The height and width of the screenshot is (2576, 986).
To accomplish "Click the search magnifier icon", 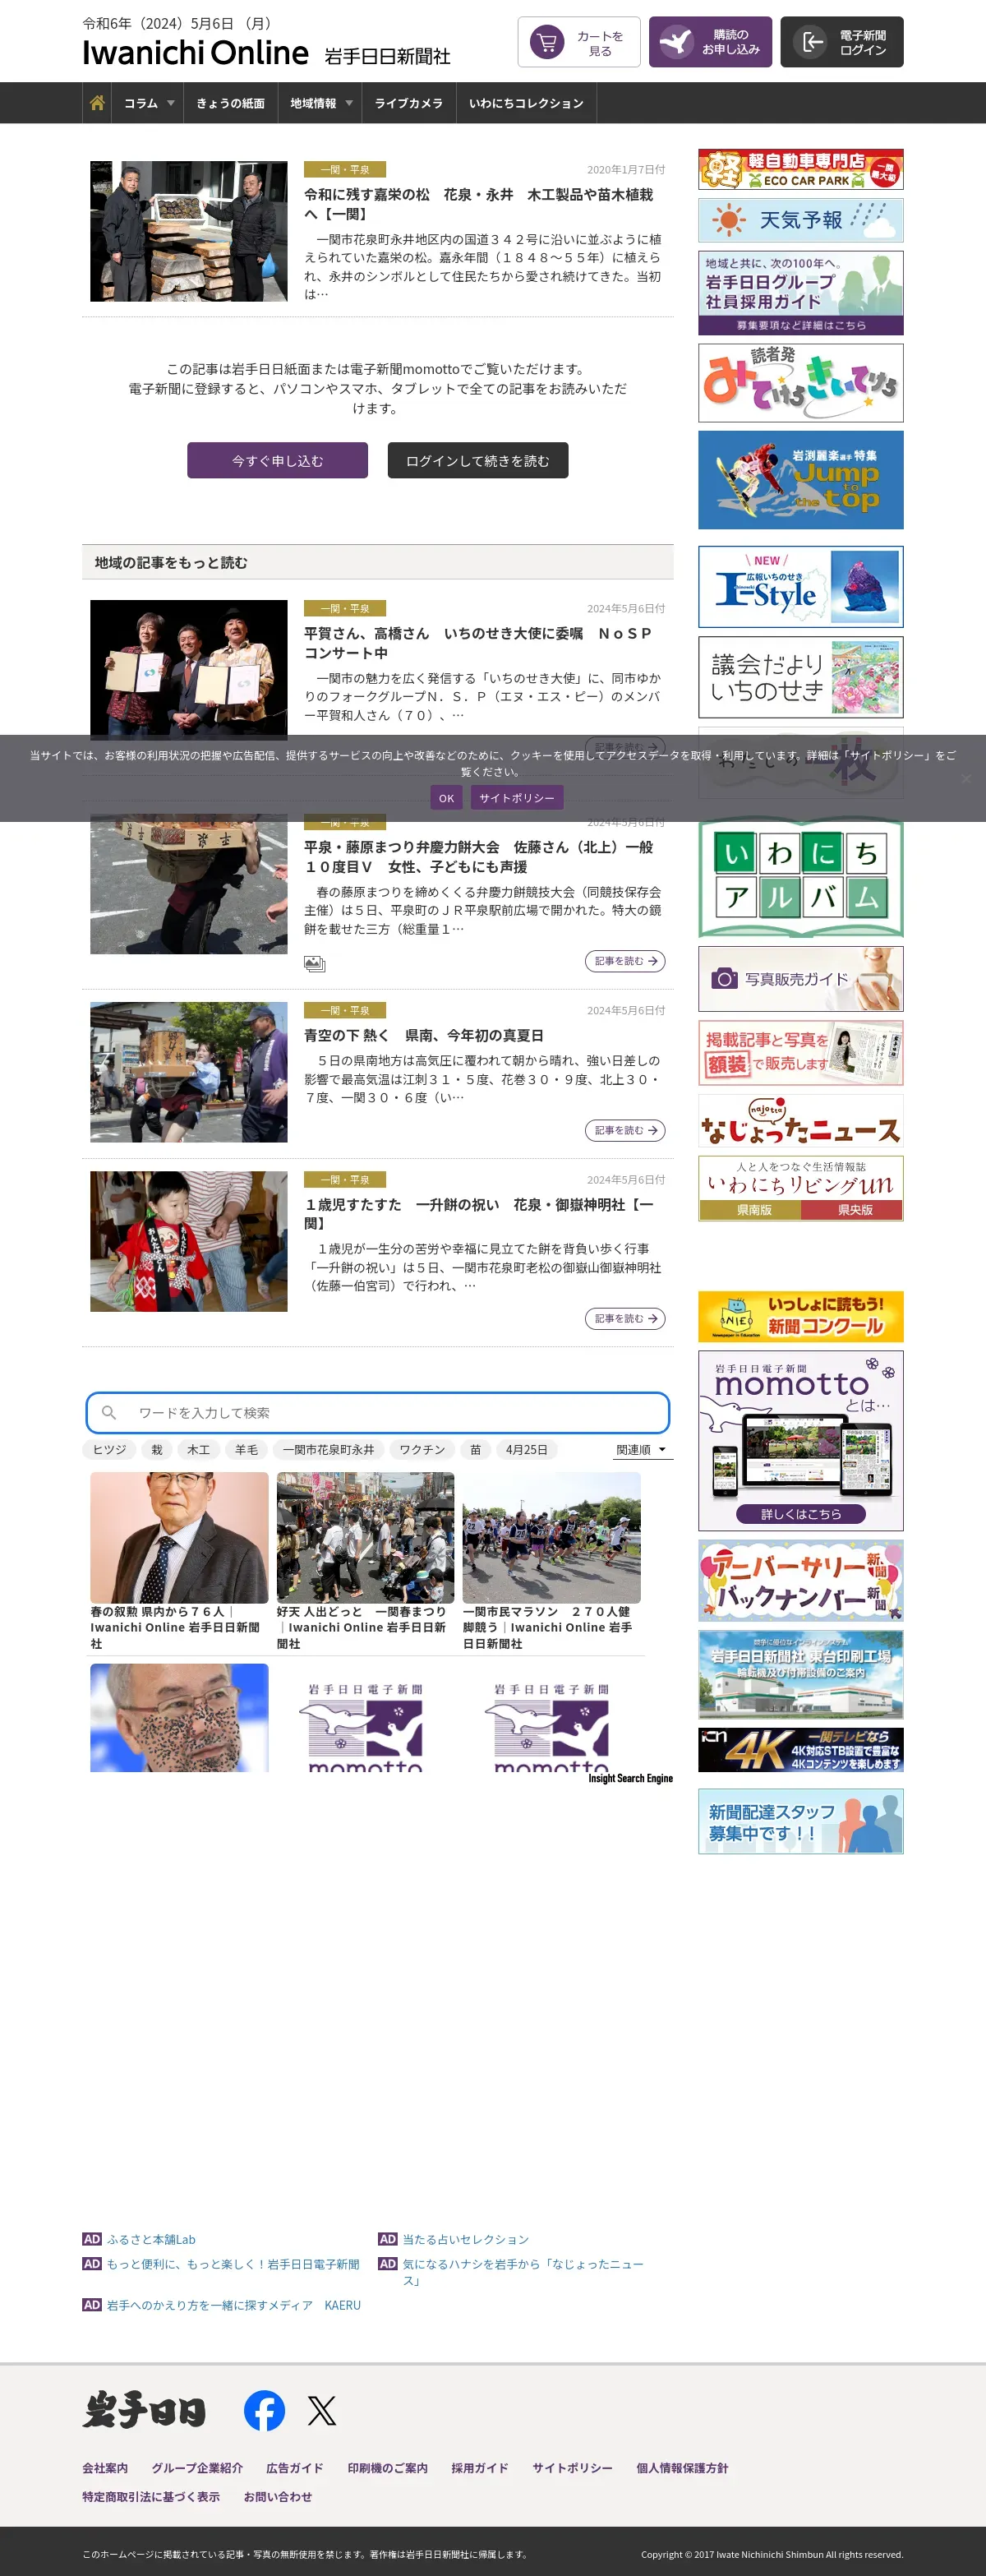I will tap(109, 1412).
